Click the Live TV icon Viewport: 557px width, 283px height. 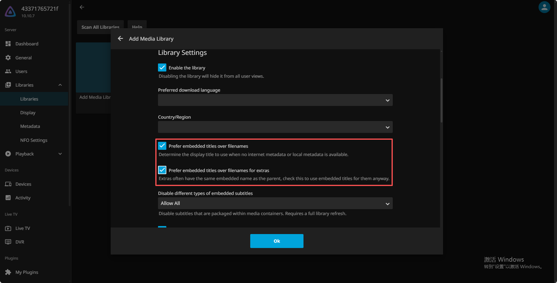pyautogui.click(x=8, y=228)
